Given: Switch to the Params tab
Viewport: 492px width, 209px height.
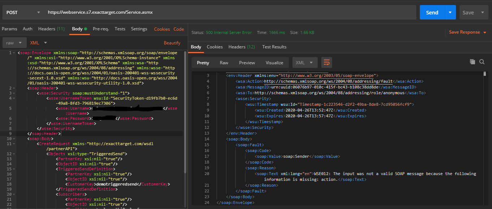Looking at the screenshot, I should (9, 29).
